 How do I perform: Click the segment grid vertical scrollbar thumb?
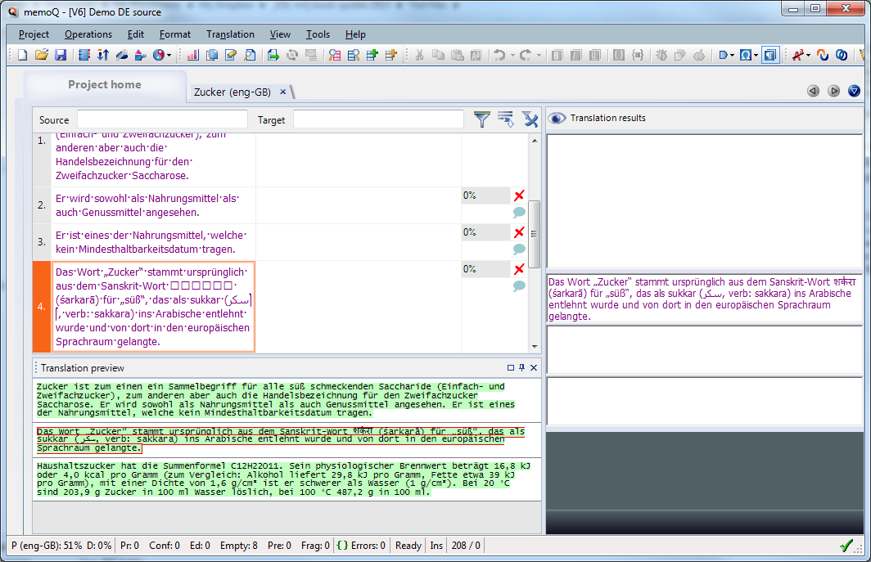pyautogui.click(x=534, y=234)
